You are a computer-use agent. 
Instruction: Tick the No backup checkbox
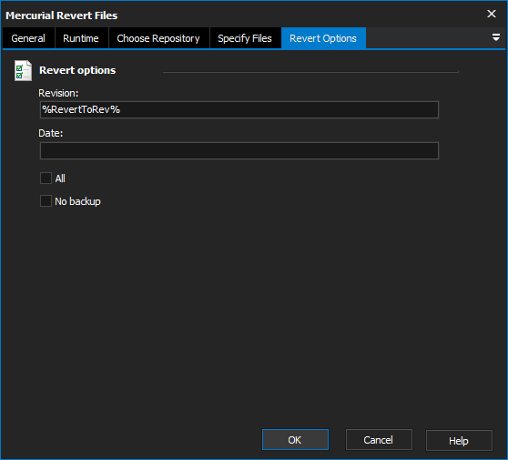tap(46, 201)
